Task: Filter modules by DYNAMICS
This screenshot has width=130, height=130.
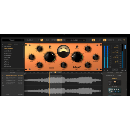Action: pyautogui.click(x=110, y=73)
